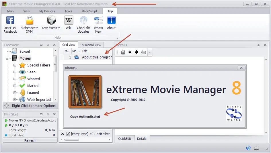Select the Wanted tree item
Image resolution: width=271 pixels, height=153 pixels.
[x=34, y=79]
